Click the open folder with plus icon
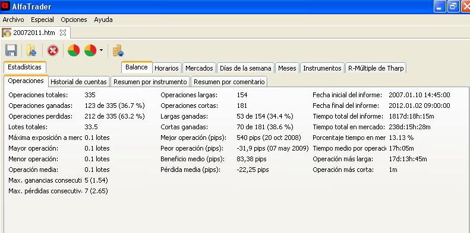The image size is (470, 233). pyautogui.click(x=31, y=50)
